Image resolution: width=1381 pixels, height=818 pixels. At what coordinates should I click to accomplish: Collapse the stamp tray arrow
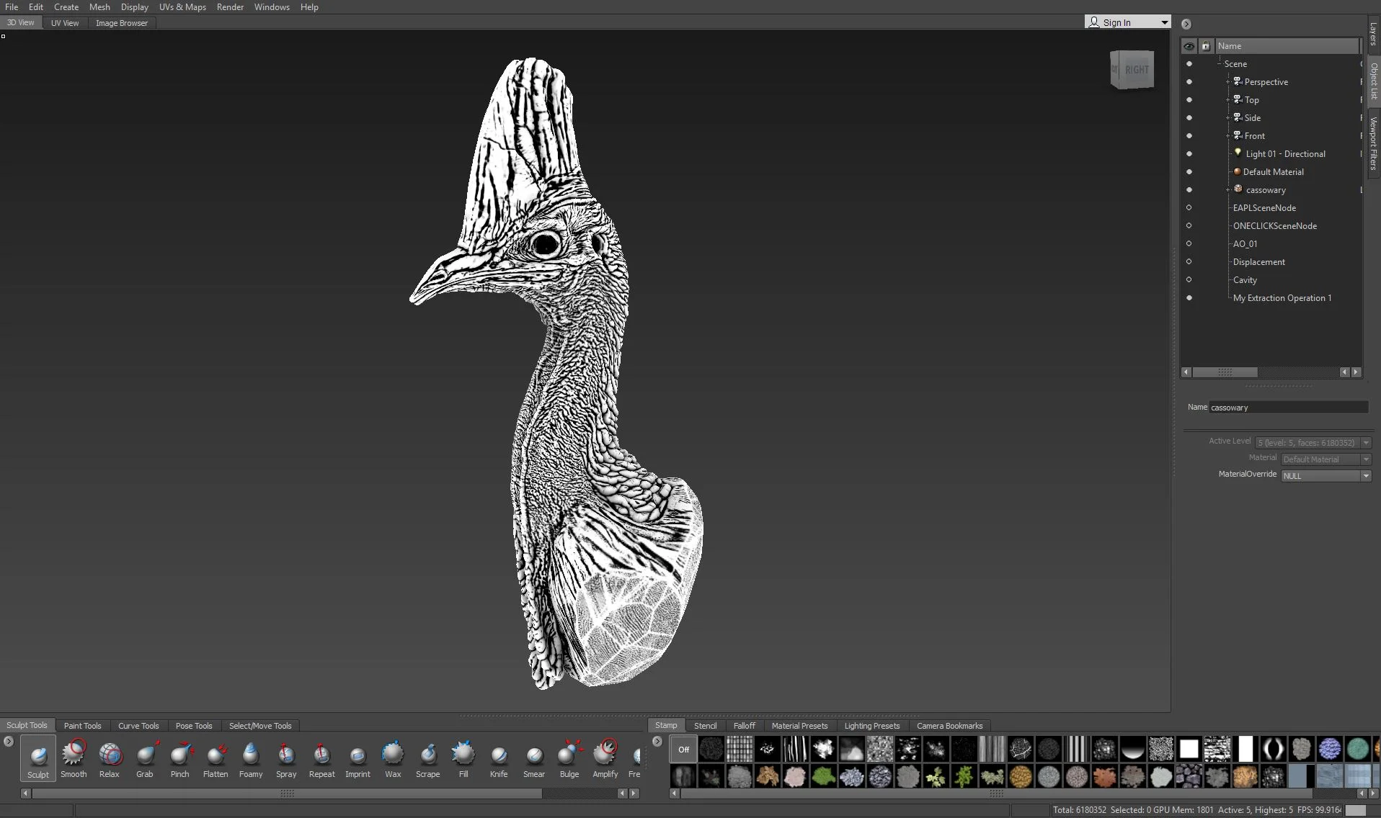point(657,741)
